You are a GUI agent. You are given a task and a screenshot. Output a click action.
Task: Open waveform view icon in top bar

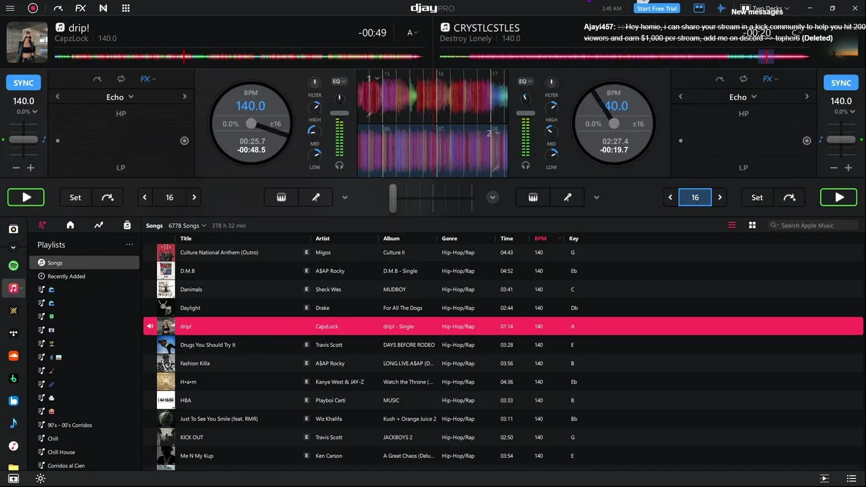tap(722, 8)
